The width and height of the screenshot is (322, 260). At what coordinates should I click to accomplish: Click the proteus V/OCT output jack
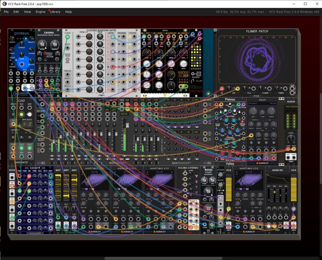tap(25, 88)
